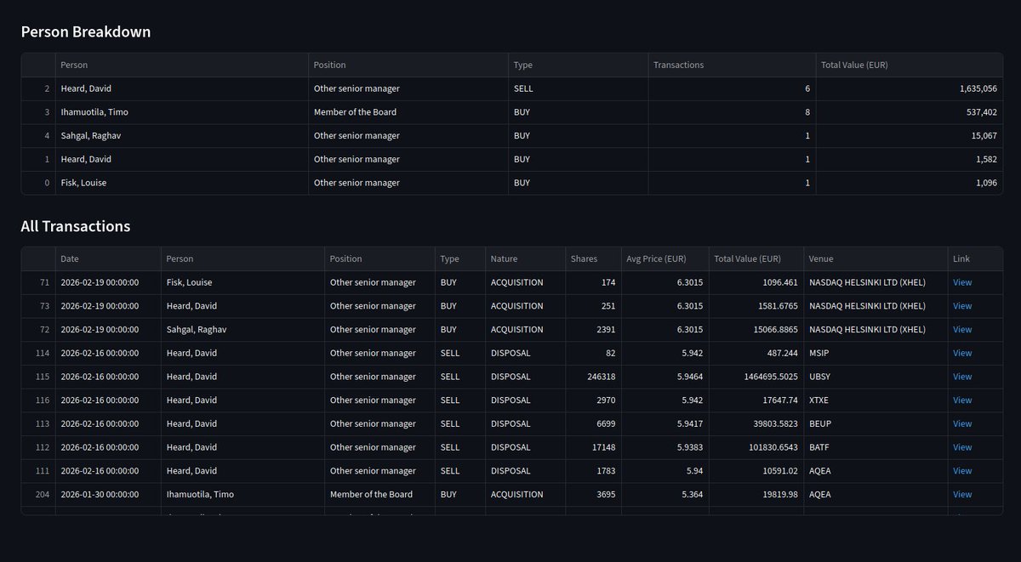Sort Person Breakdown by Position column header
Viewport: 1021px width, 562px height.
408,65
